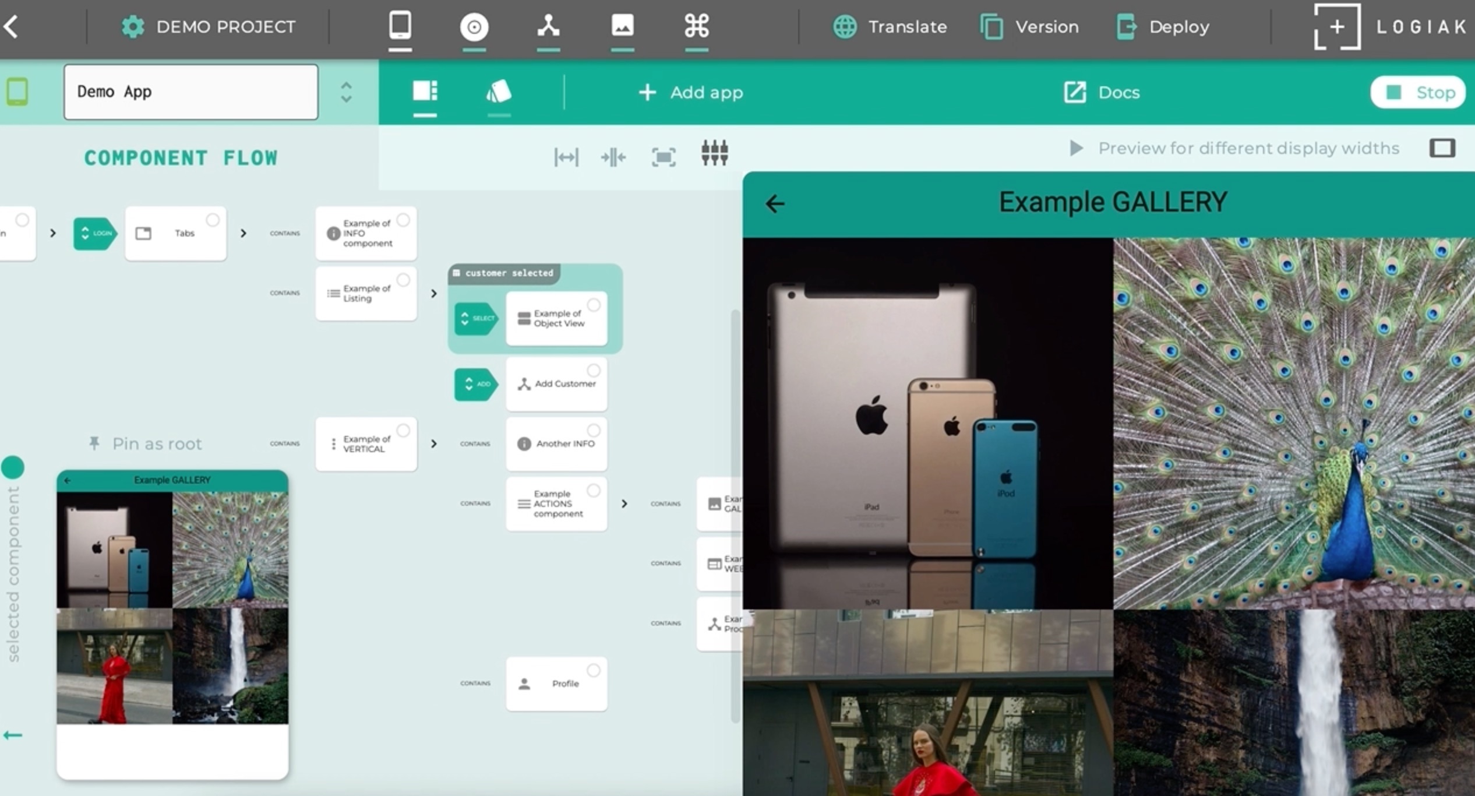1475x796 pixels.
Task: Switch to the theme swatches view icon
Action: [x=499, y=92]
